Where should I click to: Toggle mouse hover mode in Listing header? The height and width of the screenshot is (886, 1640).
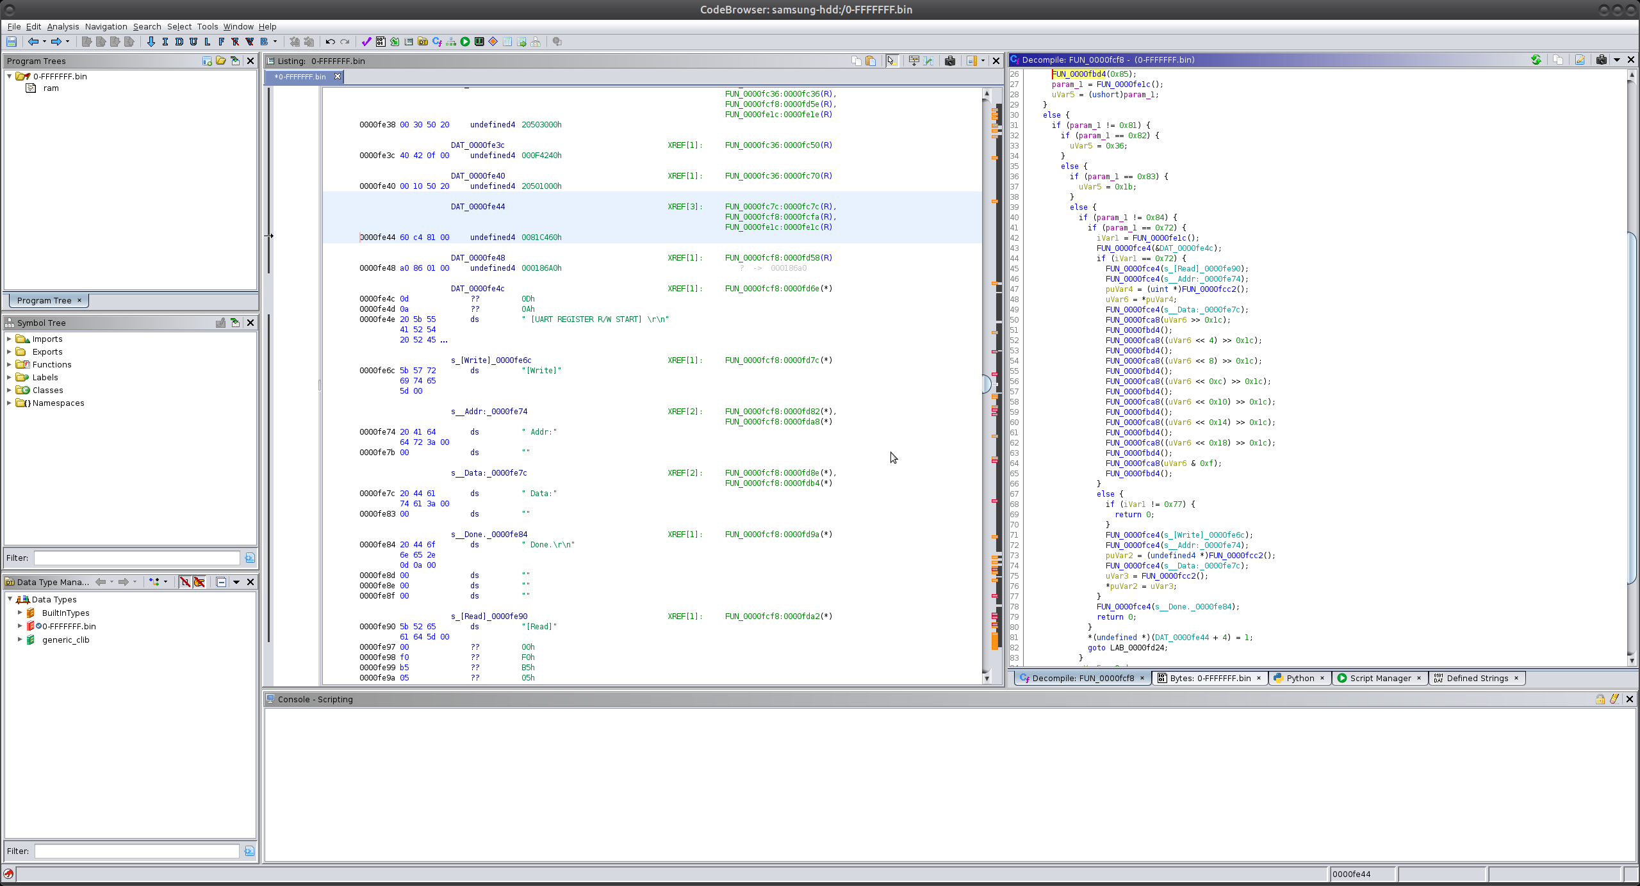892,61
